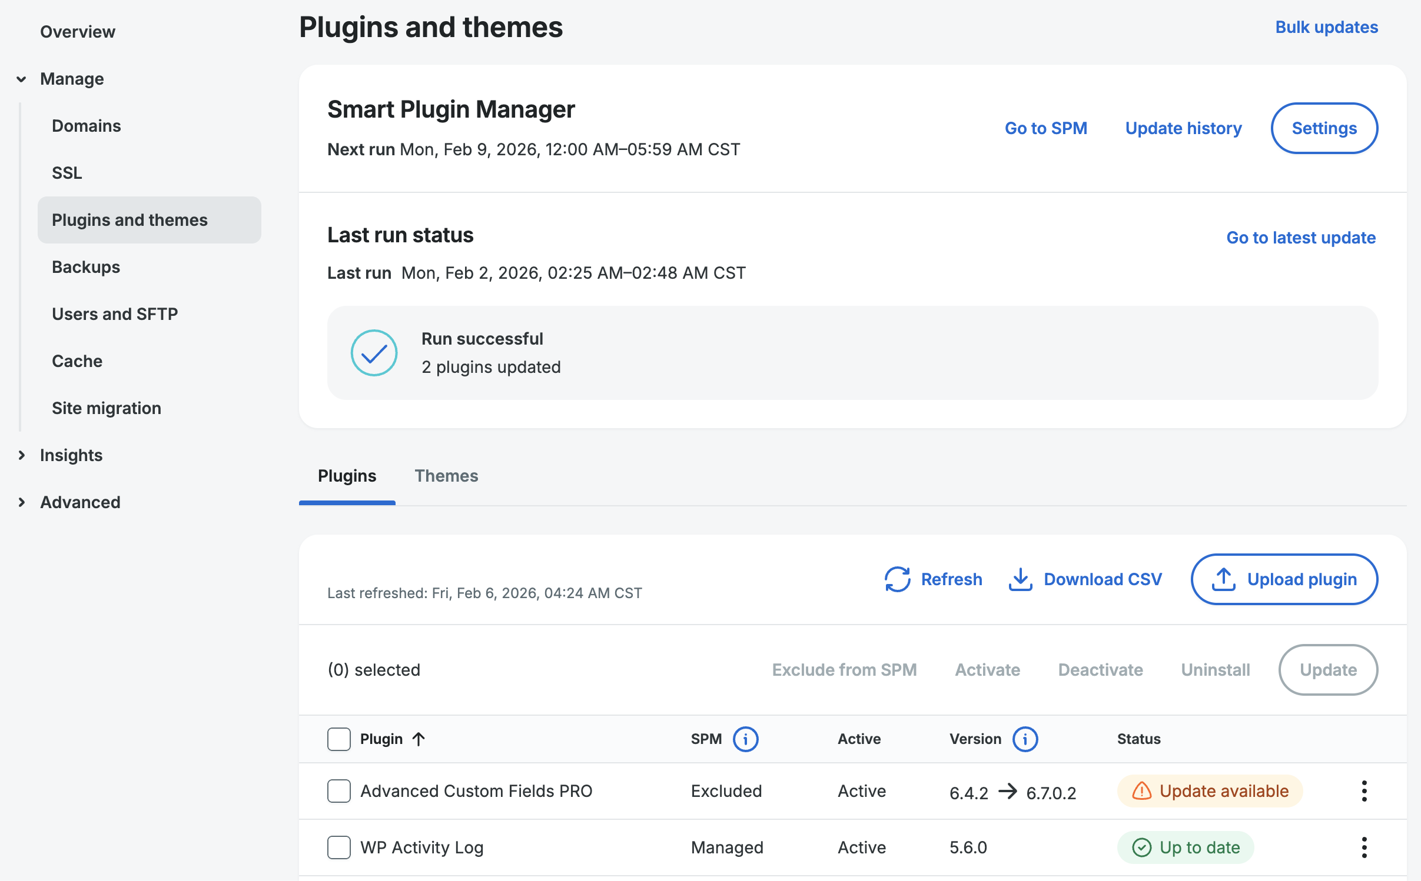Open three-dot menu for WP Activity Log

click(x=1364, y=847)
